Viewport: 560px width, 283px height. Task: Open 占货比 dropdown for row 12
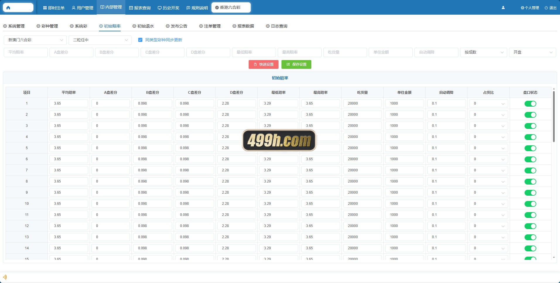(x=489, y=226)
